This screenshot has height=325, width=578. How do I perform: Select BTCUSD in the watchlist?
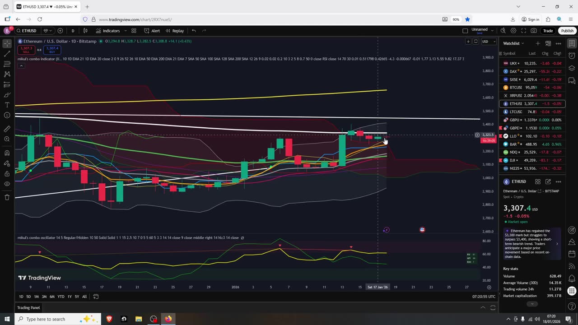pyautogui.click(x=532, y=88)
